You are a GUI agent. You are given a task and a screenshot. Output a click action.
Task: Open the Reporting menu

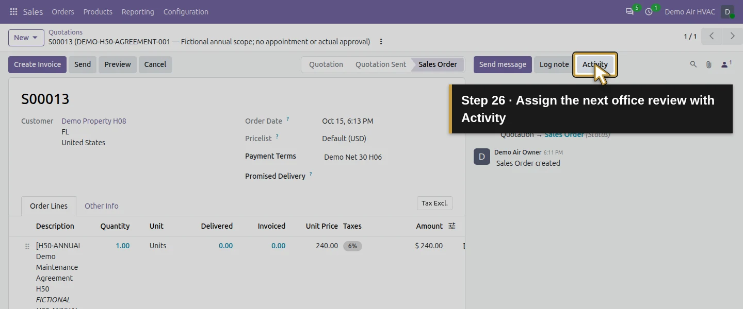(138, 12)
